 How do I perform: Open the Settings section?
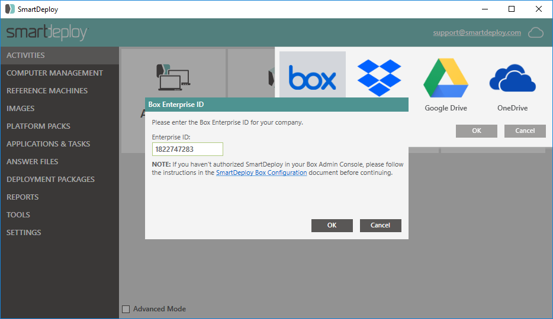(60, 233)
